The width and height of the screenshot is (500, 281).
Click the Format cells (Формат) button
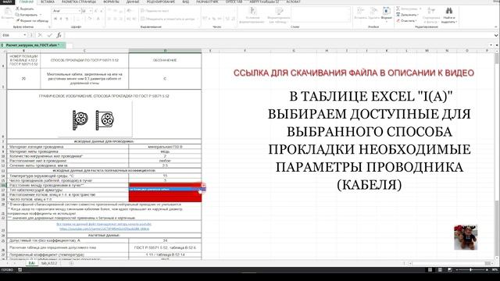pos(387,13)
